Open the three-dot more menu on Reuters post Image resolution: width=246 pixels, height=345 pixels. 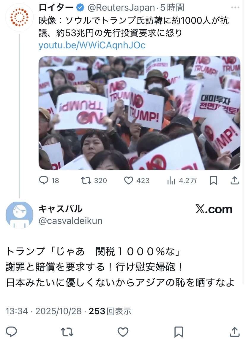tap(235, 7)
